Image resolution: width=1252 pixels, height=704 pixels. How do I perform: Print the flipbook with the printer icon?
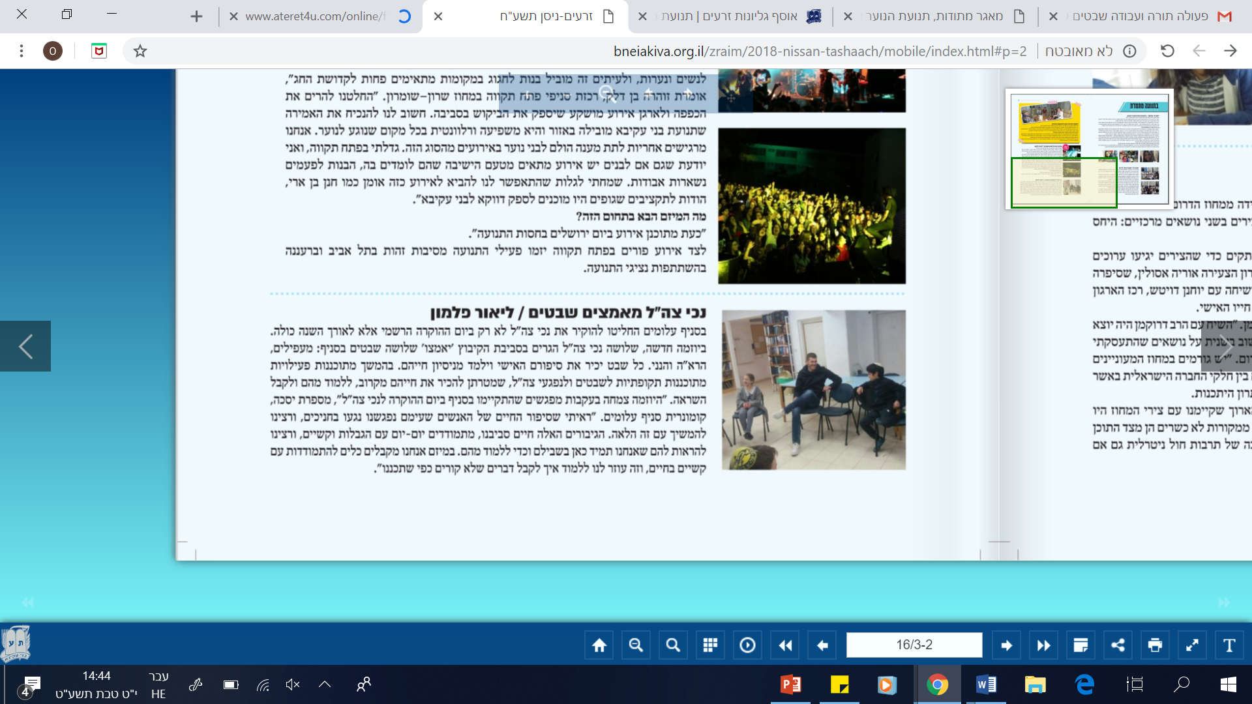coord(1155,645)
